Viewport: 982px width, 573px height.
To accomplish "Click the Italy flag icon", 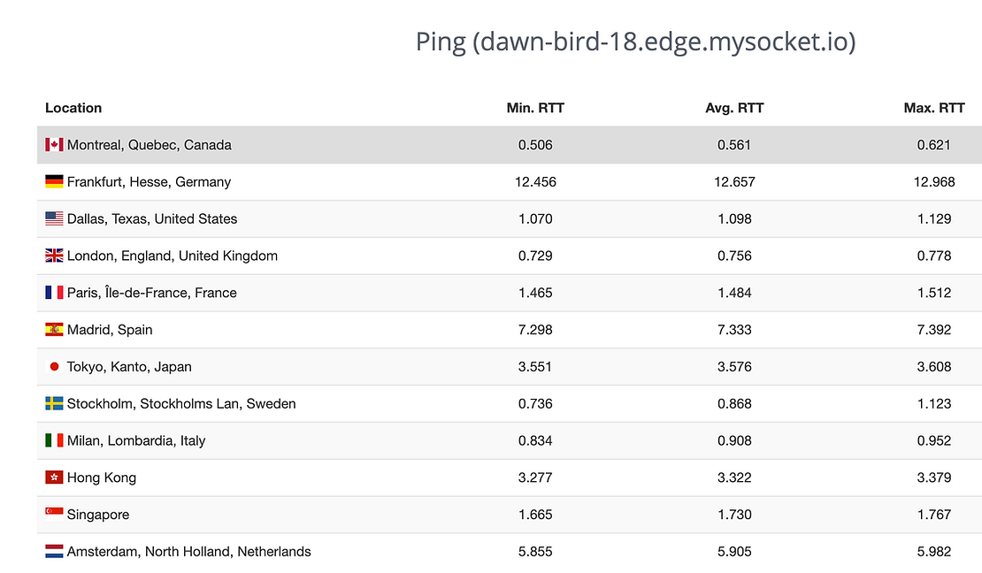I will (54, 440).
